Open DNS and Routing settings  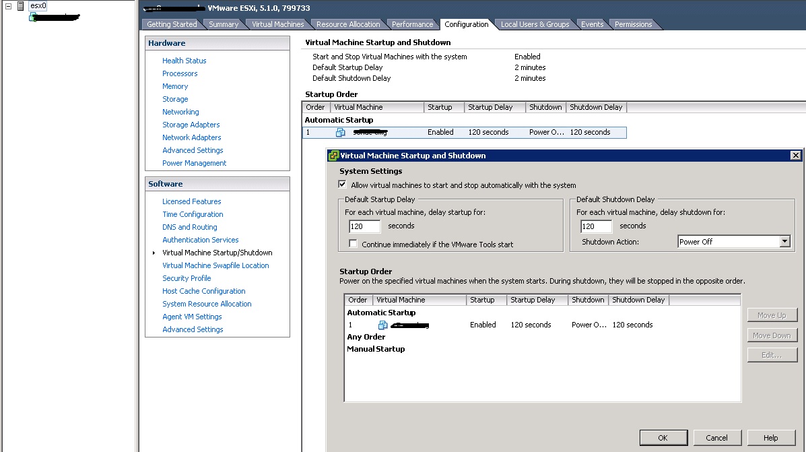[189, 227]
